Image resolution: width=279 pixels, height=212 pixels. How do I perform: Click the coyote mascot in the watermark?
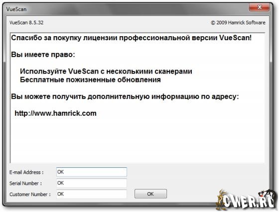coord(220,200)
